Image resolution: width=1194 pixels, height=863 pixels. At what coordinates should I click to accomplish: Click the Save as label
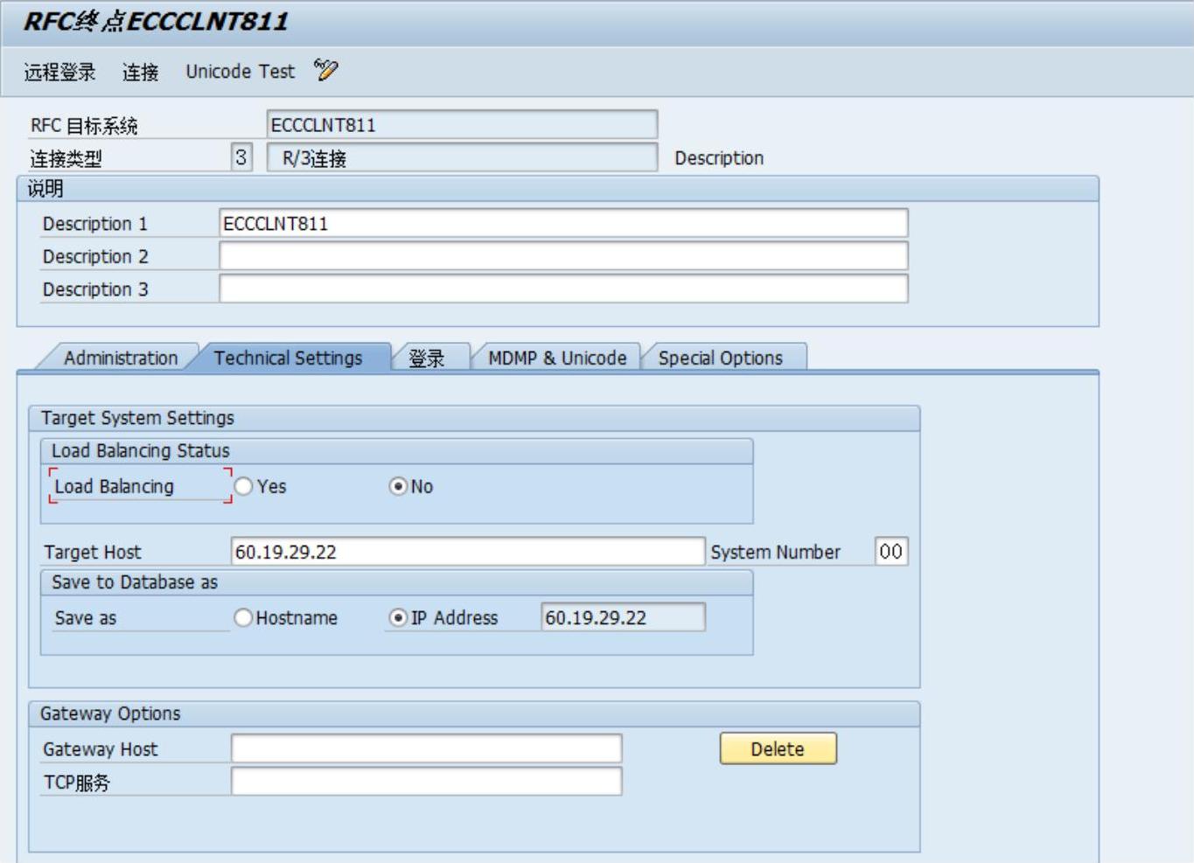pos(86,618)
